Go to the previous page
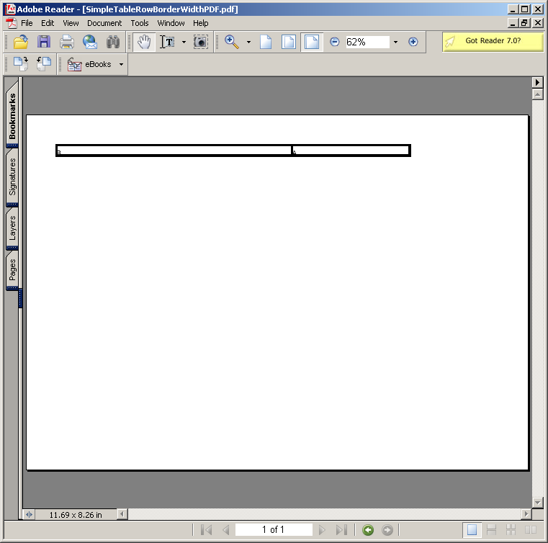This screenshot has height=543, width=548. click(x=226, y=530)
